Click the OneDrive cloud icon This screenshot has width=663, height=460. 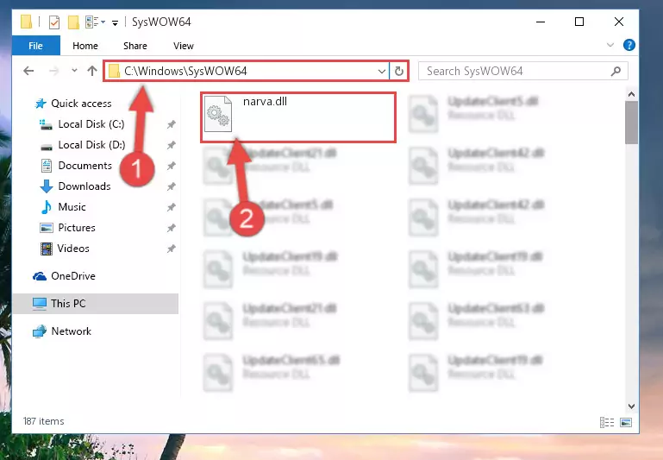pos(40,276)
